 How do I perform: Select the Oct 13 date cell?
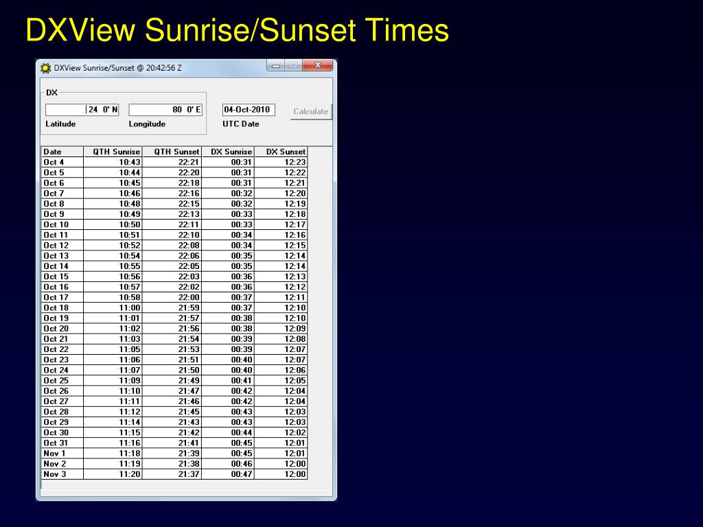62,256
